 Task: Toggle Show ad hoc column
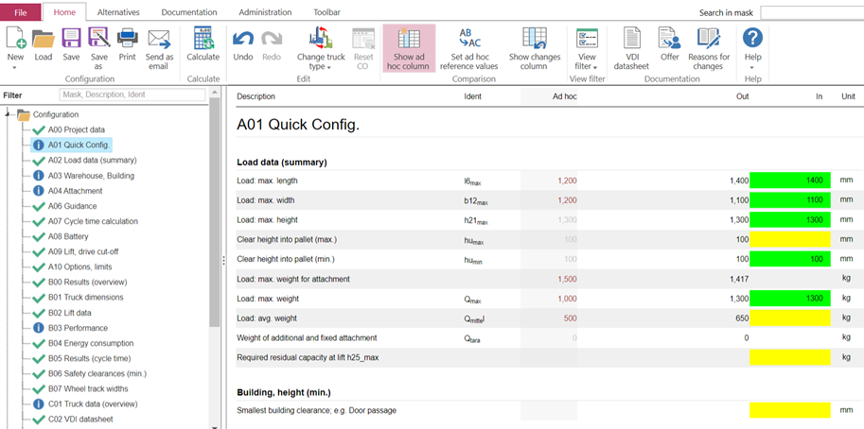point(408,47)
